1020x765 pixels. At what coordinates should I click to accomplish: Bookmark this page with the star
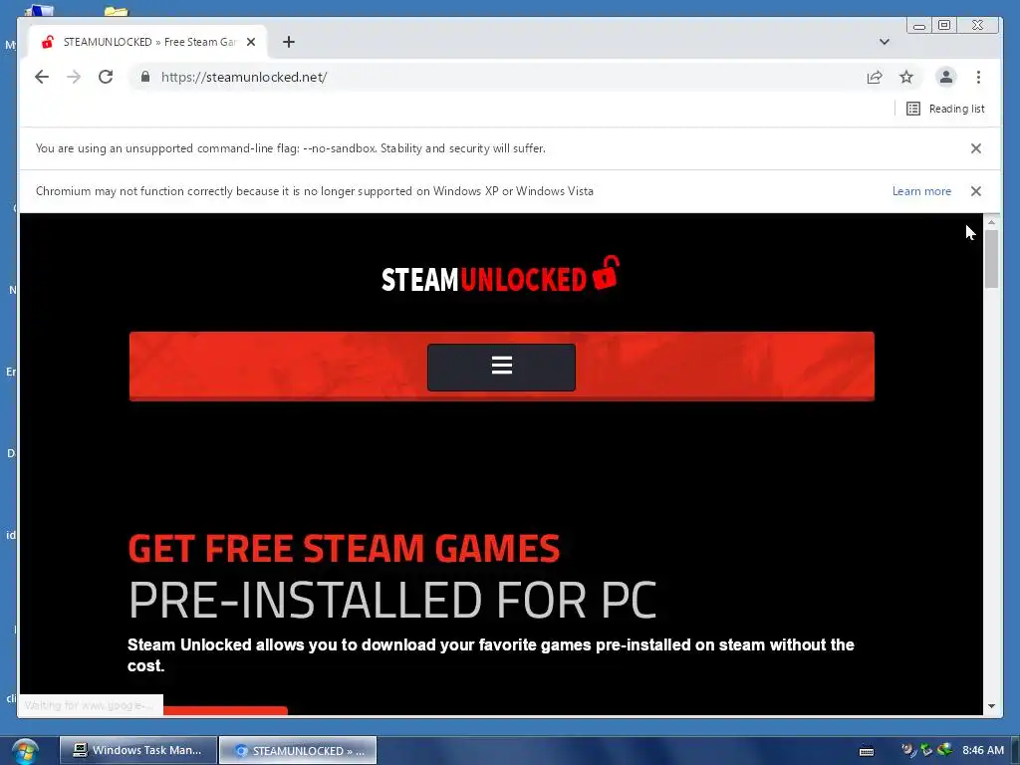point(906,77)
